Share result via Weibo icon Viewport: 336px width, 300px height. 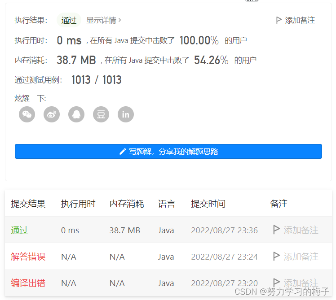(x=52, y=114)
